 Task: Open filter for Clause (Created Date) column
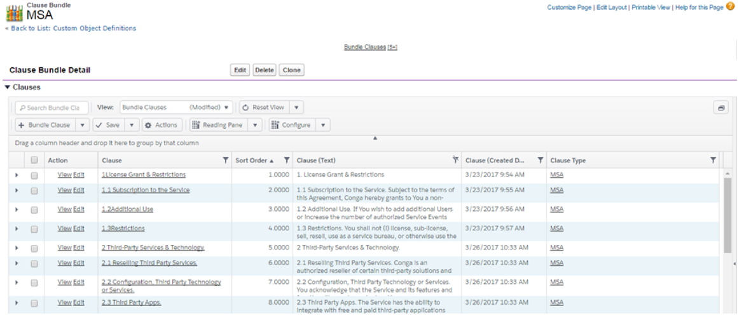(x=540, y=160)
